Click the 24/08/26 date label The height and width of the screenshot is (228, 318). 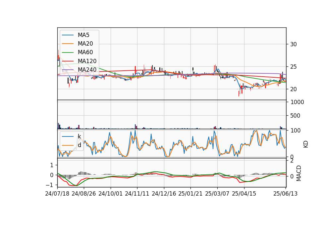84,194
